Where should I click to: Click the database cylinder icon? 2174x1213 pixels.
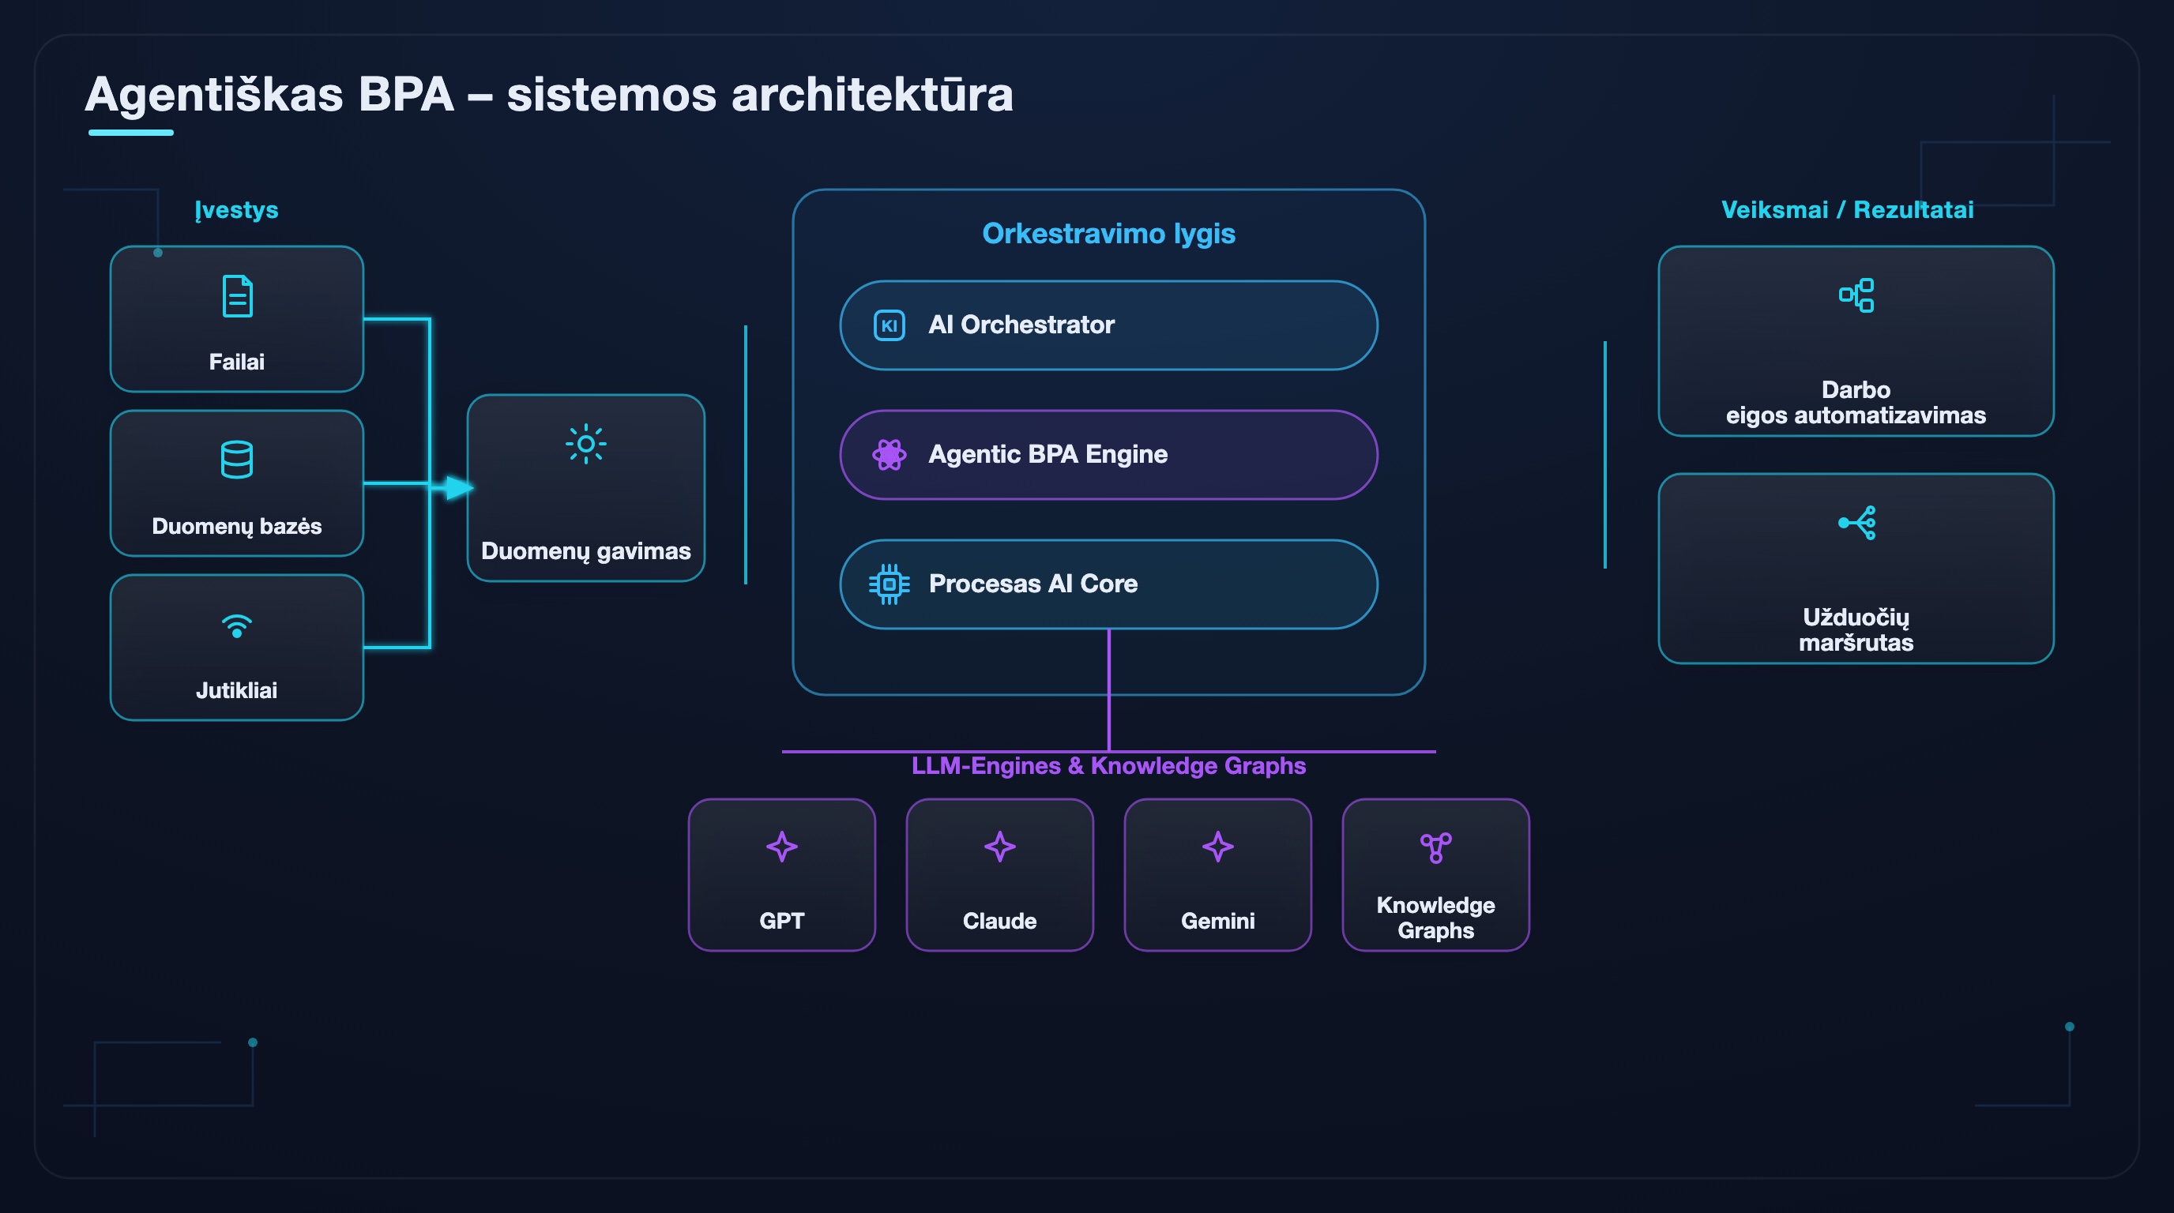[x=236, y=460]
